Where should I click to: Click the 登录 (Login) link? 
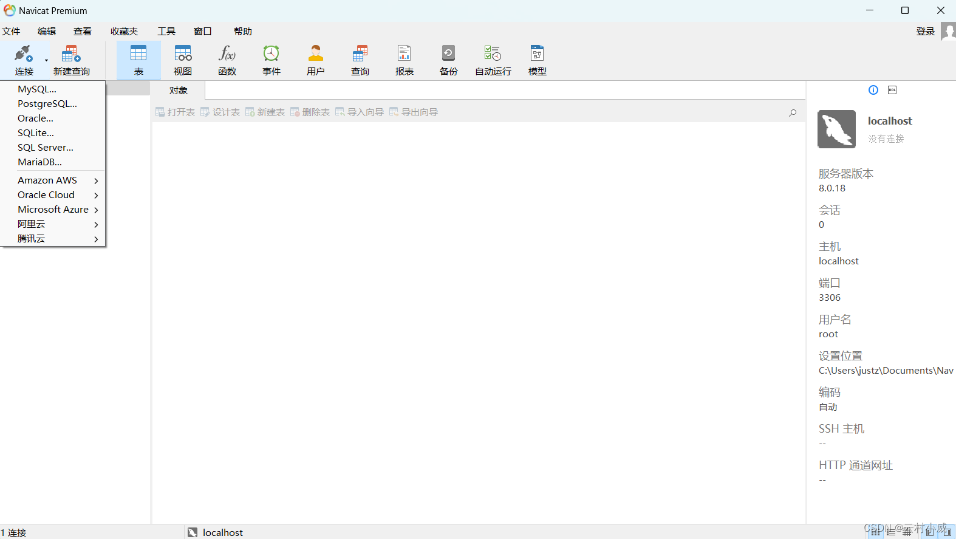pyautogui.click(x=925, y=31)
